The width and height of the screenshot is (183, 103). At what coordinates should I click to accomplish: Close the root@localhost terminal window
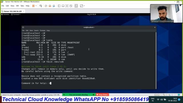coord(155,27)
